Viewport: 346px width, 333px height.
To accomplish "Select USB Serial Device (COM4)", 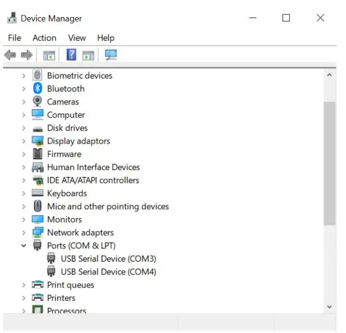I will [x=108, y=271].
